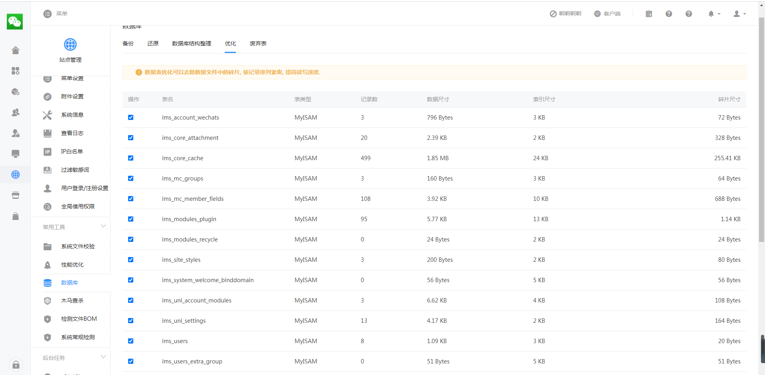Click the ims_uni_account_modules table name
Viewport: 765px width, 375px height.
197,300
